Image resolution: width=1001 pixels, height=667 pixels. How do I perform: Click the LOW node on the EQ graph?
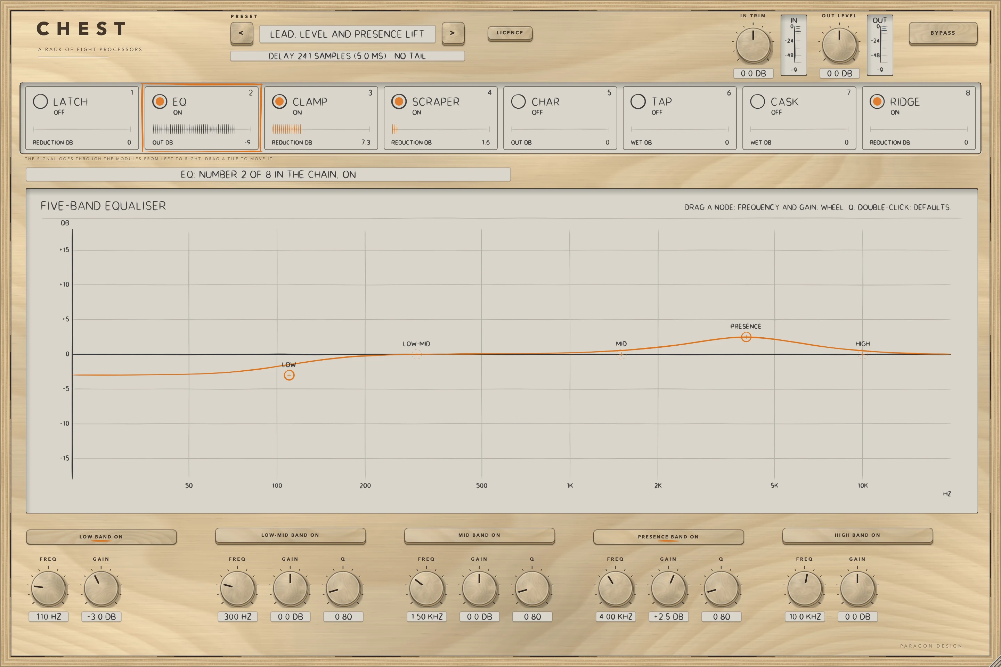pyautogui.click(x=289, y=375)
